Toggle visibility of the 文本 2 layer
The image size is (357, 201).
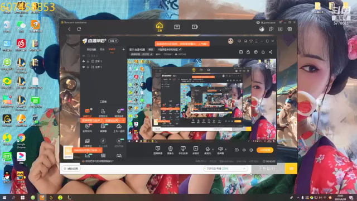pyautogui.click(x=84, y=56)
